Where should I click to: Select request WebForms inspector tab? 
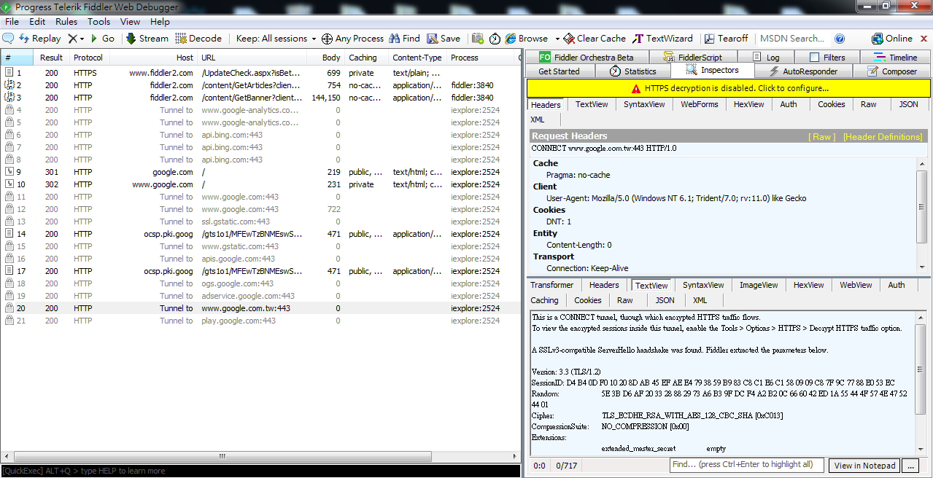700,104
